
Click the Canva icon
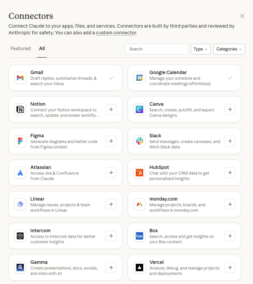(x=139, y=109)
